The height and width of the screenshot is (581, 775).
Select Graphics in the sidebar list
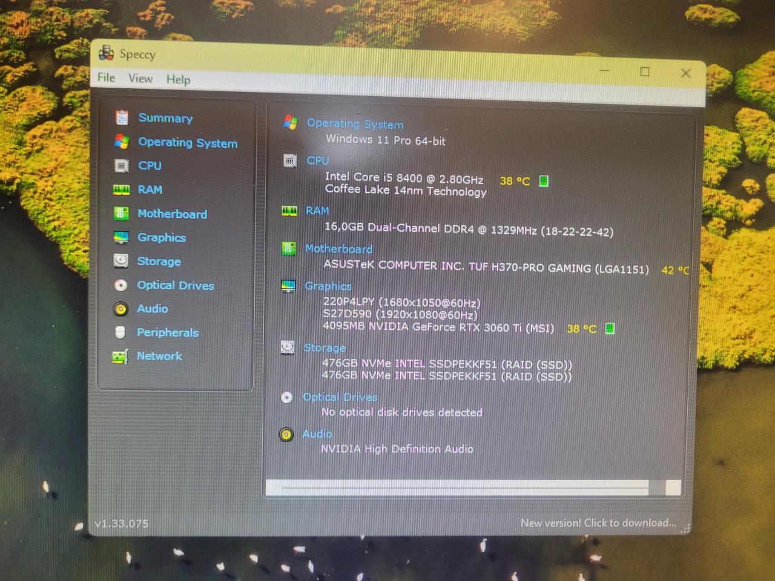[161, 237]
